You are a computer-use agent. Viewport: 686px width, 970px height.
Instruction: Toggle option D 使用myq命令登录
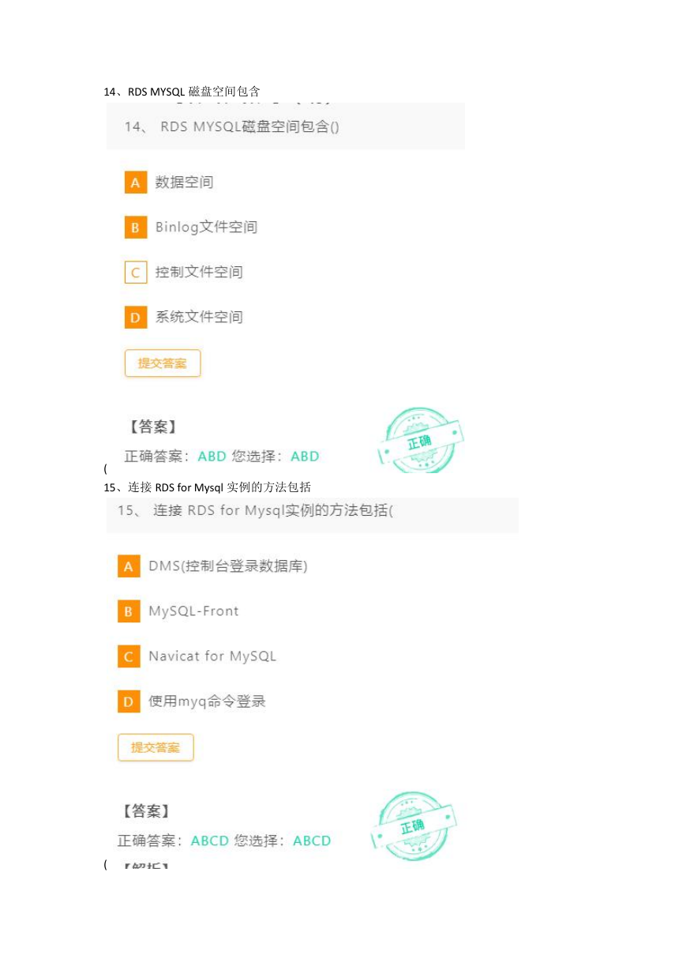tap(129, 701)
